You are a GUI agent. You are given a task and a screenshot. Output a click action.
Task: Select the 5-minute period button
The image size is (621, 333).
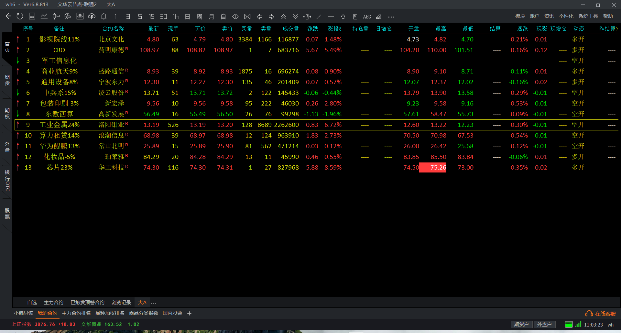[140, 17]
